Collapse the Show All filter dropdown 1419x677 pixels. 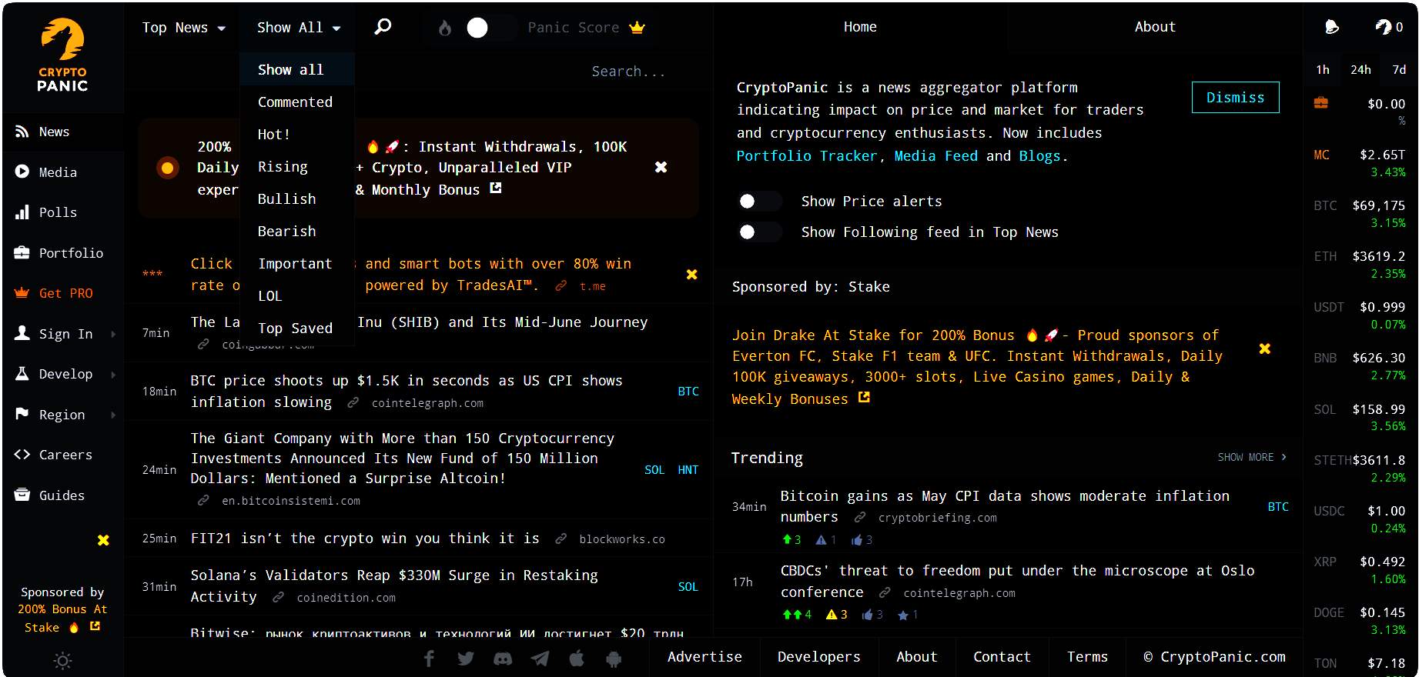(299, 28)
